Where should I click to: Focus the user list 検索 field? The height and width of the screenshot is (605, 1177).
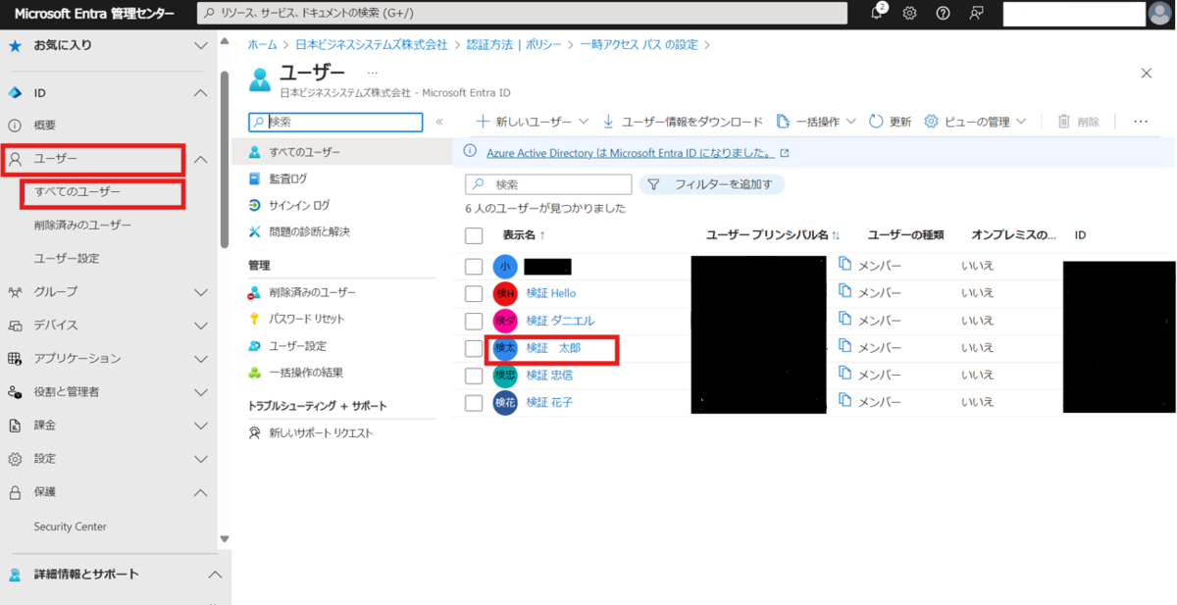point(548,184)
